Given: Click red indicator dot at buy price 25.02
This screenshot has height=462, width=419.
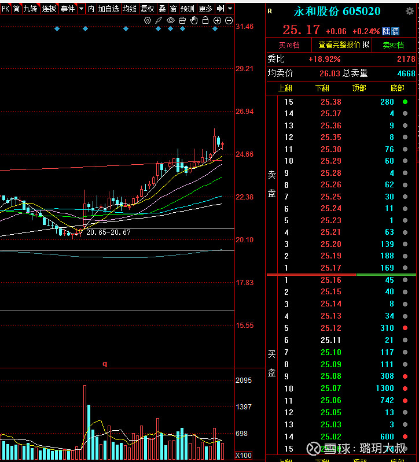Looking at the screenshot, I should click(x=405, y=437).
